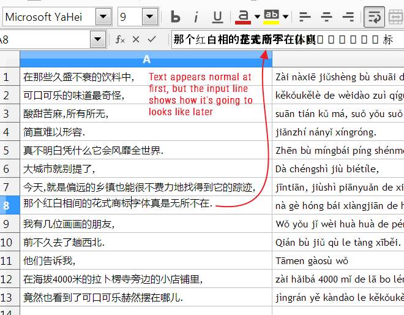Click cell with 前不久去了趟西北

146,242
